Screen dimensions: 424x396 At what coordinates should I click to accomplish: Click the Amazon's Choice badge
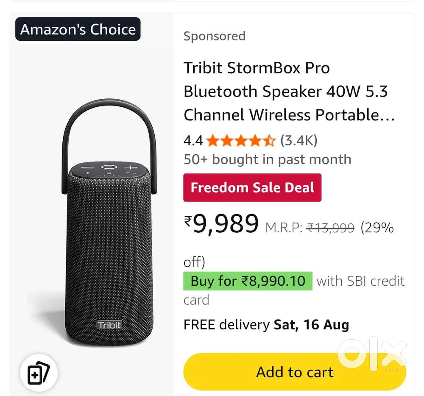pos(78,29)
